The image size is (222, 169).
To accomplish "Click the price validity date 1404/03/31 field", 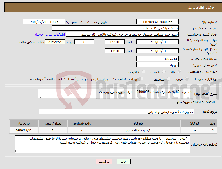I will coord(157,51).
